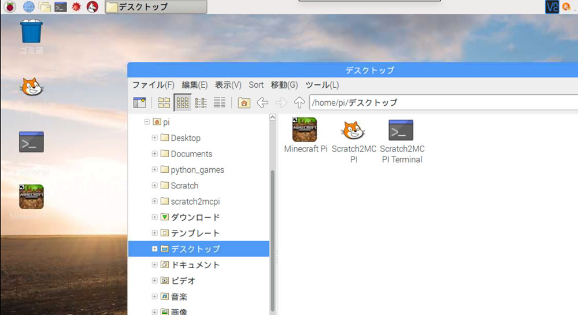Expand the デスクトップ folder node
The image size is (578, 315).
pos(154,249)
